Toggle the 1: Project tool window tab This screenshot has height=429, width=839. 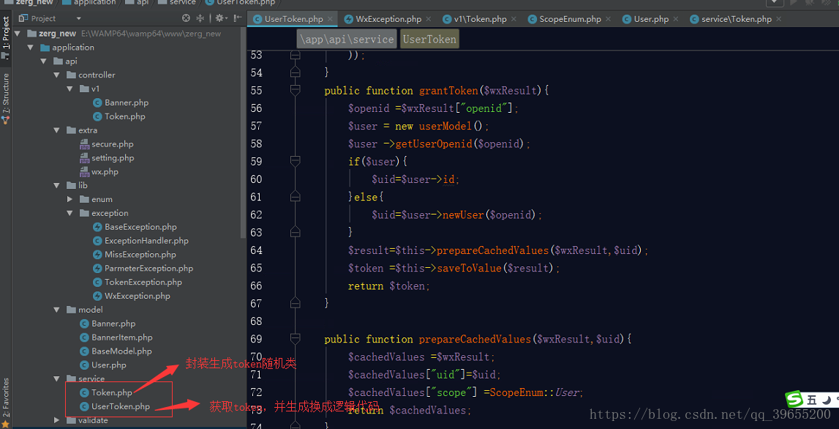(5, 37)
